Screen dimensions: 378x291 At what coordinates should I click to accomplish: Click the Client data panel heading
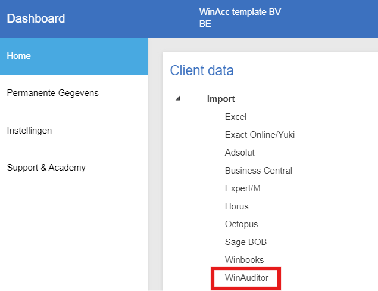(202, 70)
